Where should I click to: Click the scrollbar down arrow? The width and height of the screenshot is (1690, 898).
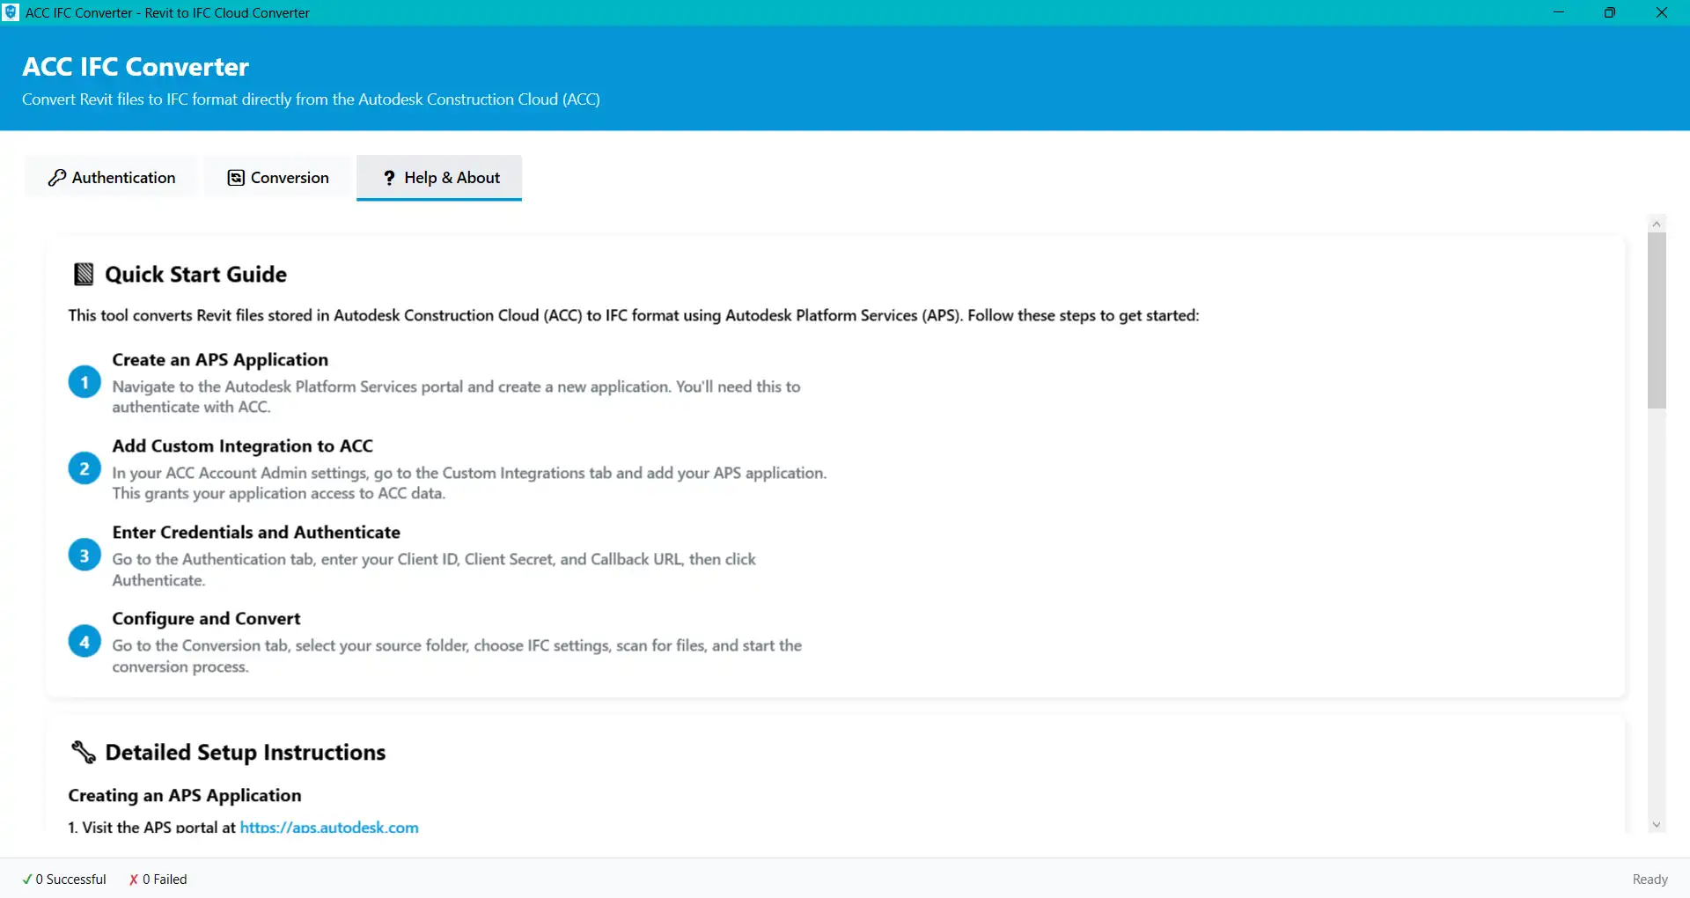pyautogui.click(x=1657, y=825)
